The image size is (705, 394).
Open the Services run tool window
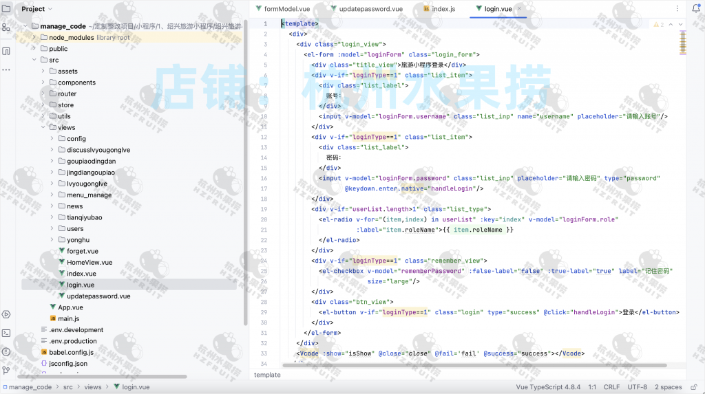(x=6, y=314)
